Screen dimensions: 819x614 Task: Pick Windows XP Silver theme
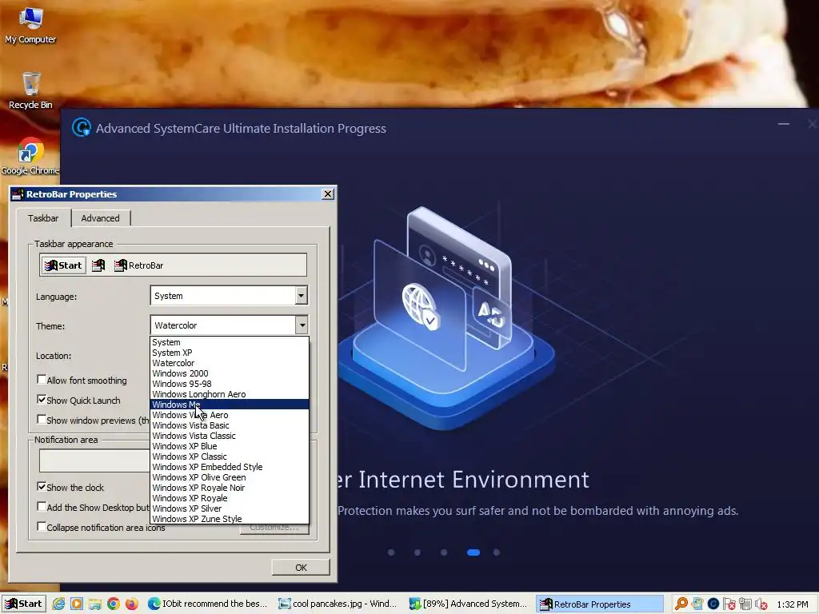tap(230, 508)
